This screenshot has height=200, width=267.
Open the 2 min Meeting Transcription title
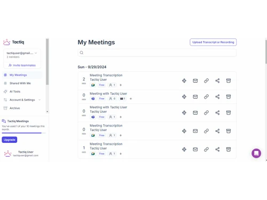[x=106, y=75]
